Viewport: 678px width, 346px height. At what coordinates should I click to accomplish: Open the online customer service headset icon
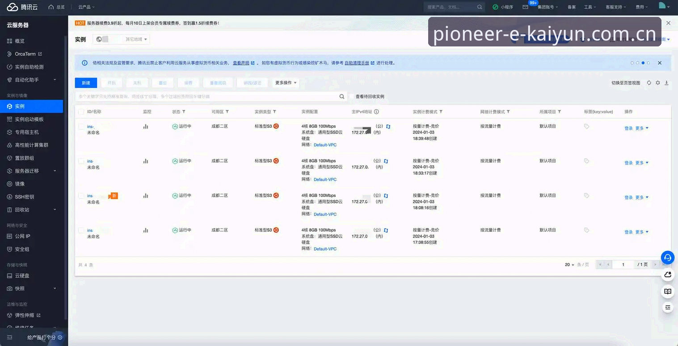tap(668, 258)
